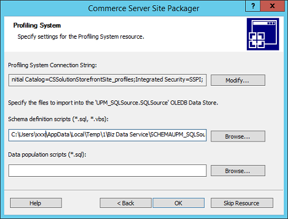Click the Commerce Server Site Packager title bar
The image size is (288, 219).
pyautogui.click(x=144, y=8)
